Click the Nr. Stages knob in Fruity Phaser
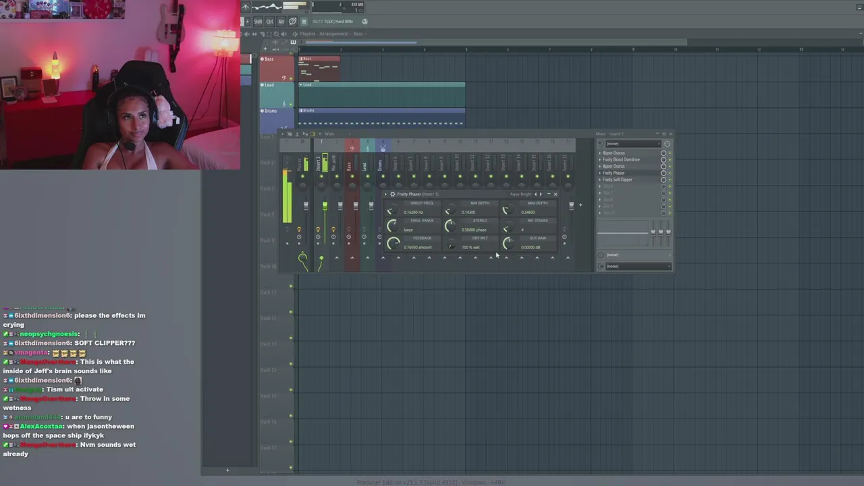 [508, 225]
